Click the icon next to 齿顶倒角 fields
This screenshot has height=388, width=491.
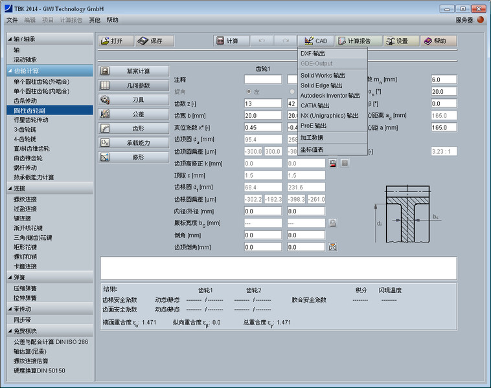click(332, 247)
